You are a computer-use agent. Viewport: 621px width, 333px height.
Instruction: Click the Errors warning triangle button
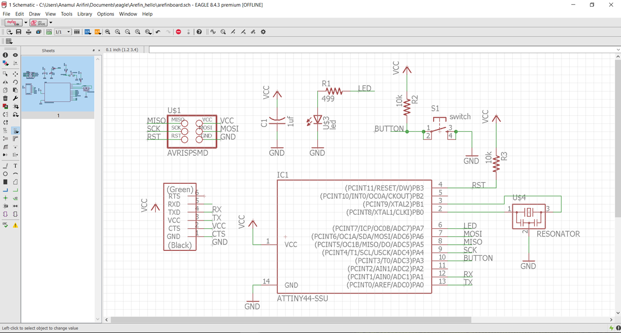tap(16, 225)
